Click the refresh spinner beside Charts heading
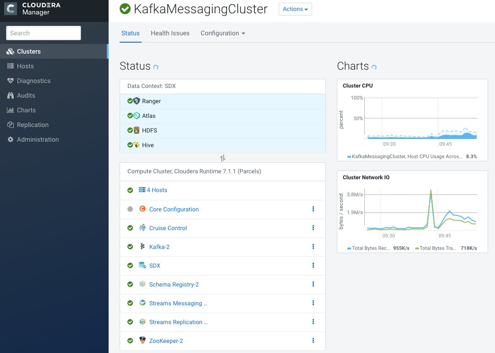The width and height of the screenshot is (495, 353). (x=374, y=67)
